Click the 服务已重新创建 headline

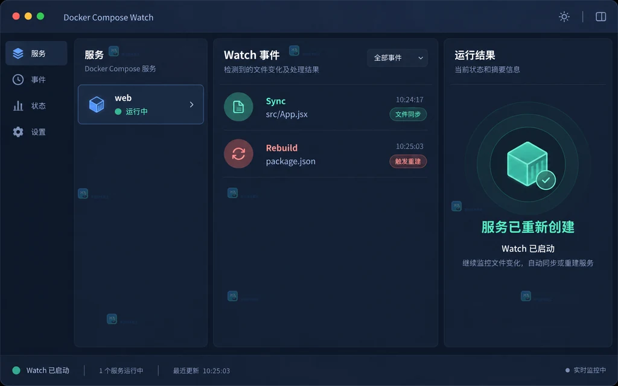tap(527, 227)
